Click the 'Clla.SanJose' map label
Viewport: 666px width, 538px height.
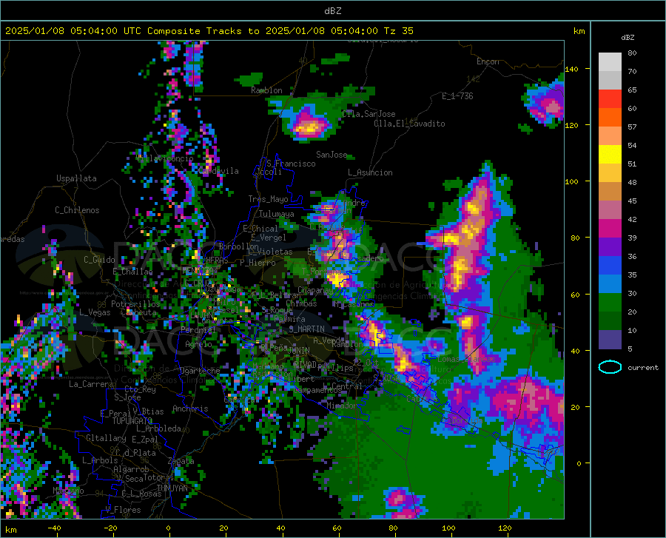[x=369, y=114]
